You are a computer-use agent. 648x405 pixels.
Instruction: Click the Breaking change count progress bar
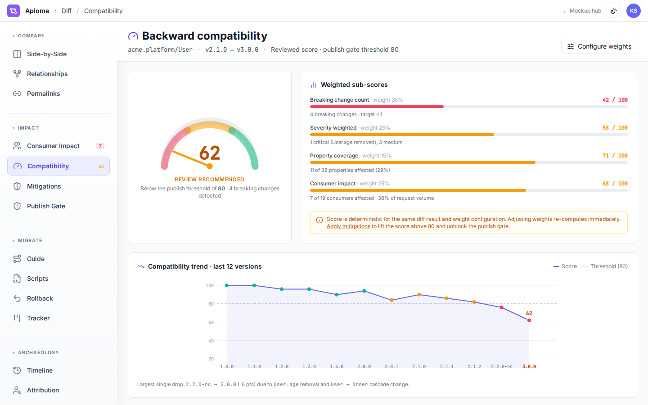click(469, 107)
